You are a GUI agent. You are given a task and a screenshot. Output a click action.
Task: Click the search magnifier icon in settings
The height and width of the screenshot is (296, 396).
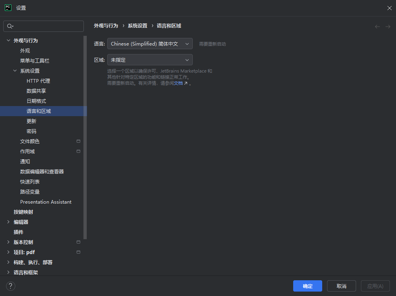coord(10,26)
